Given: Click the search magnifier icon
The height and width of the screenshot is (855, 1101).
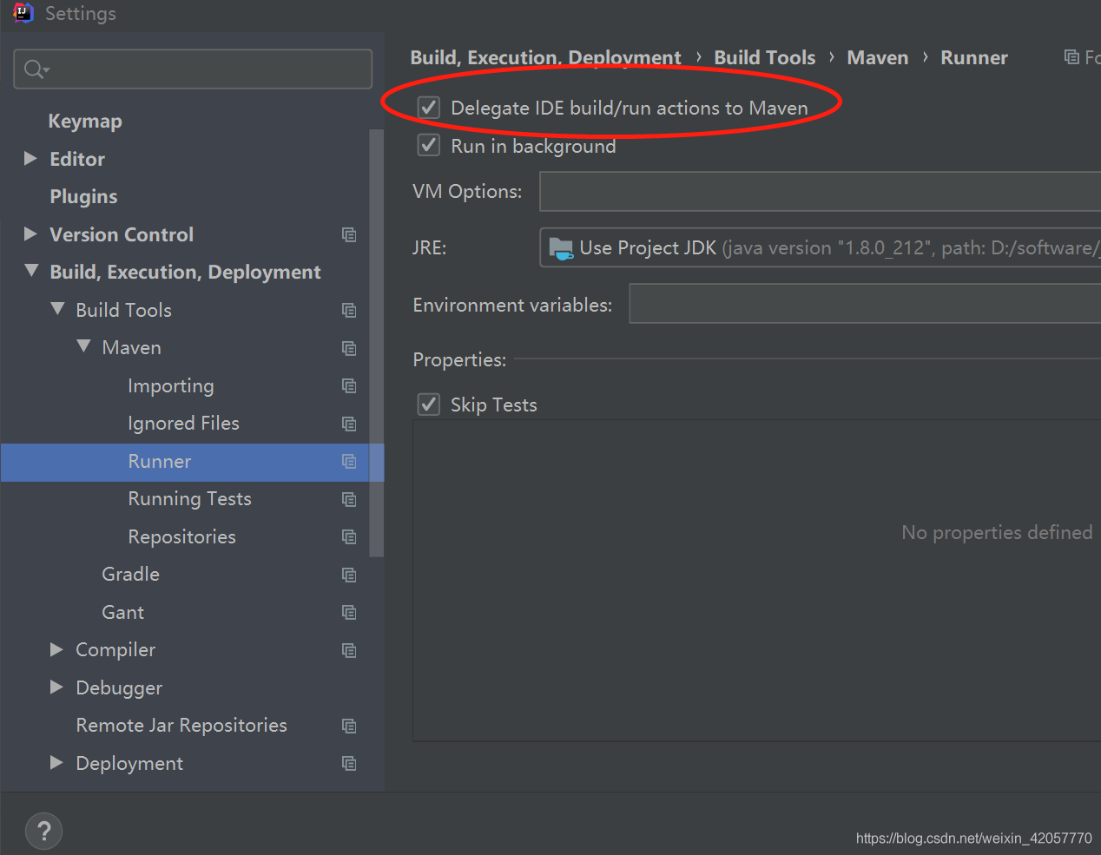Looking at the screenshot, I should click(x=35, y=69).
